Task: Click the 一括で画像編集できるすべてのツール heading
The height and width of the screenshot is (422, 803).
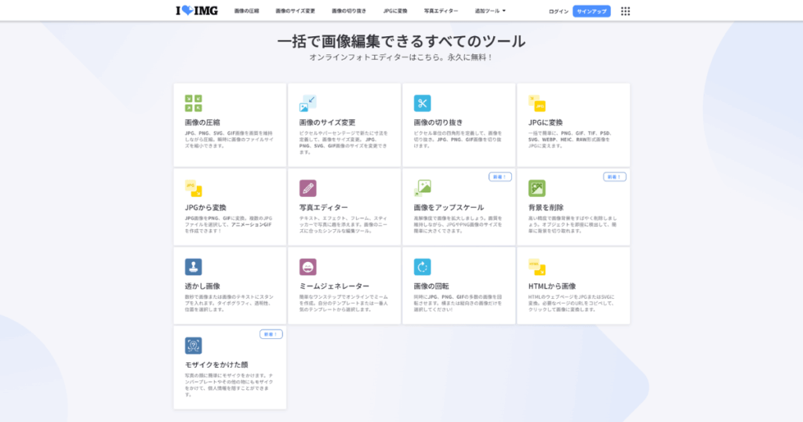Action: point(401,41)
